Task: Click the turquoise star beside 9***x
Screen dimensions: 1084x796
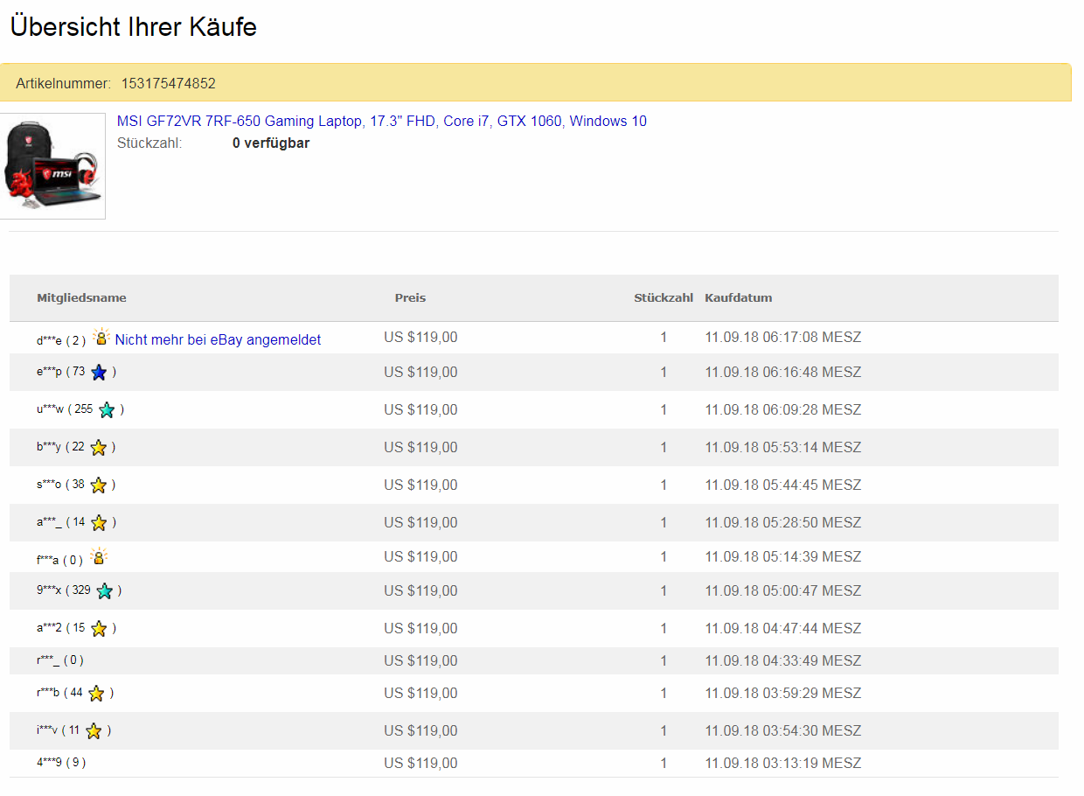Action: [105, 591]
